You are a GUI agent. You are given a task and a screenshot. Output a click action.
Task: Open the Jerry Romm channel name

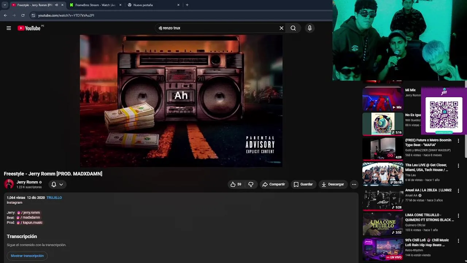pyautogui.click(x=27, y=182)
